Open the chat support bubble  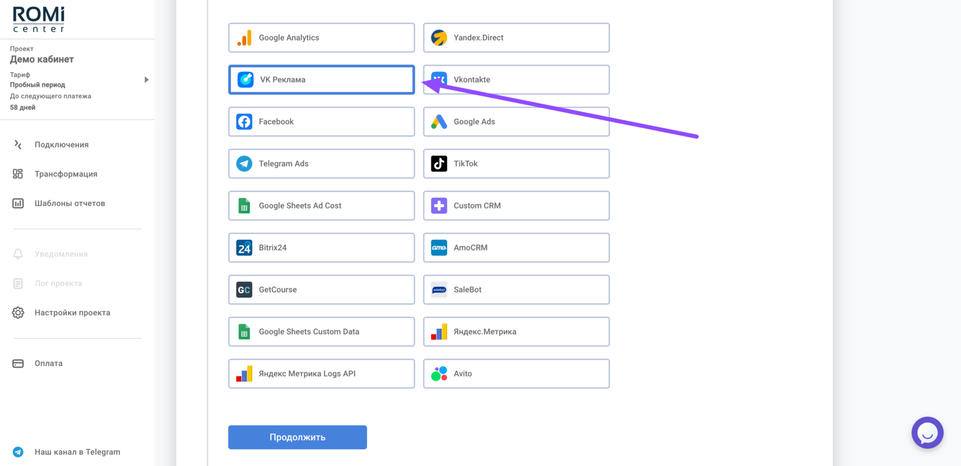tap(927, 433)
